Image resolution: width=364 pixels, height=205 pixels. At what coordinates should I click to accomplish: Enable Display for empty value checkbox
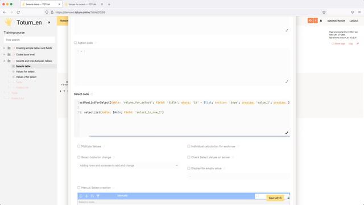189,169
